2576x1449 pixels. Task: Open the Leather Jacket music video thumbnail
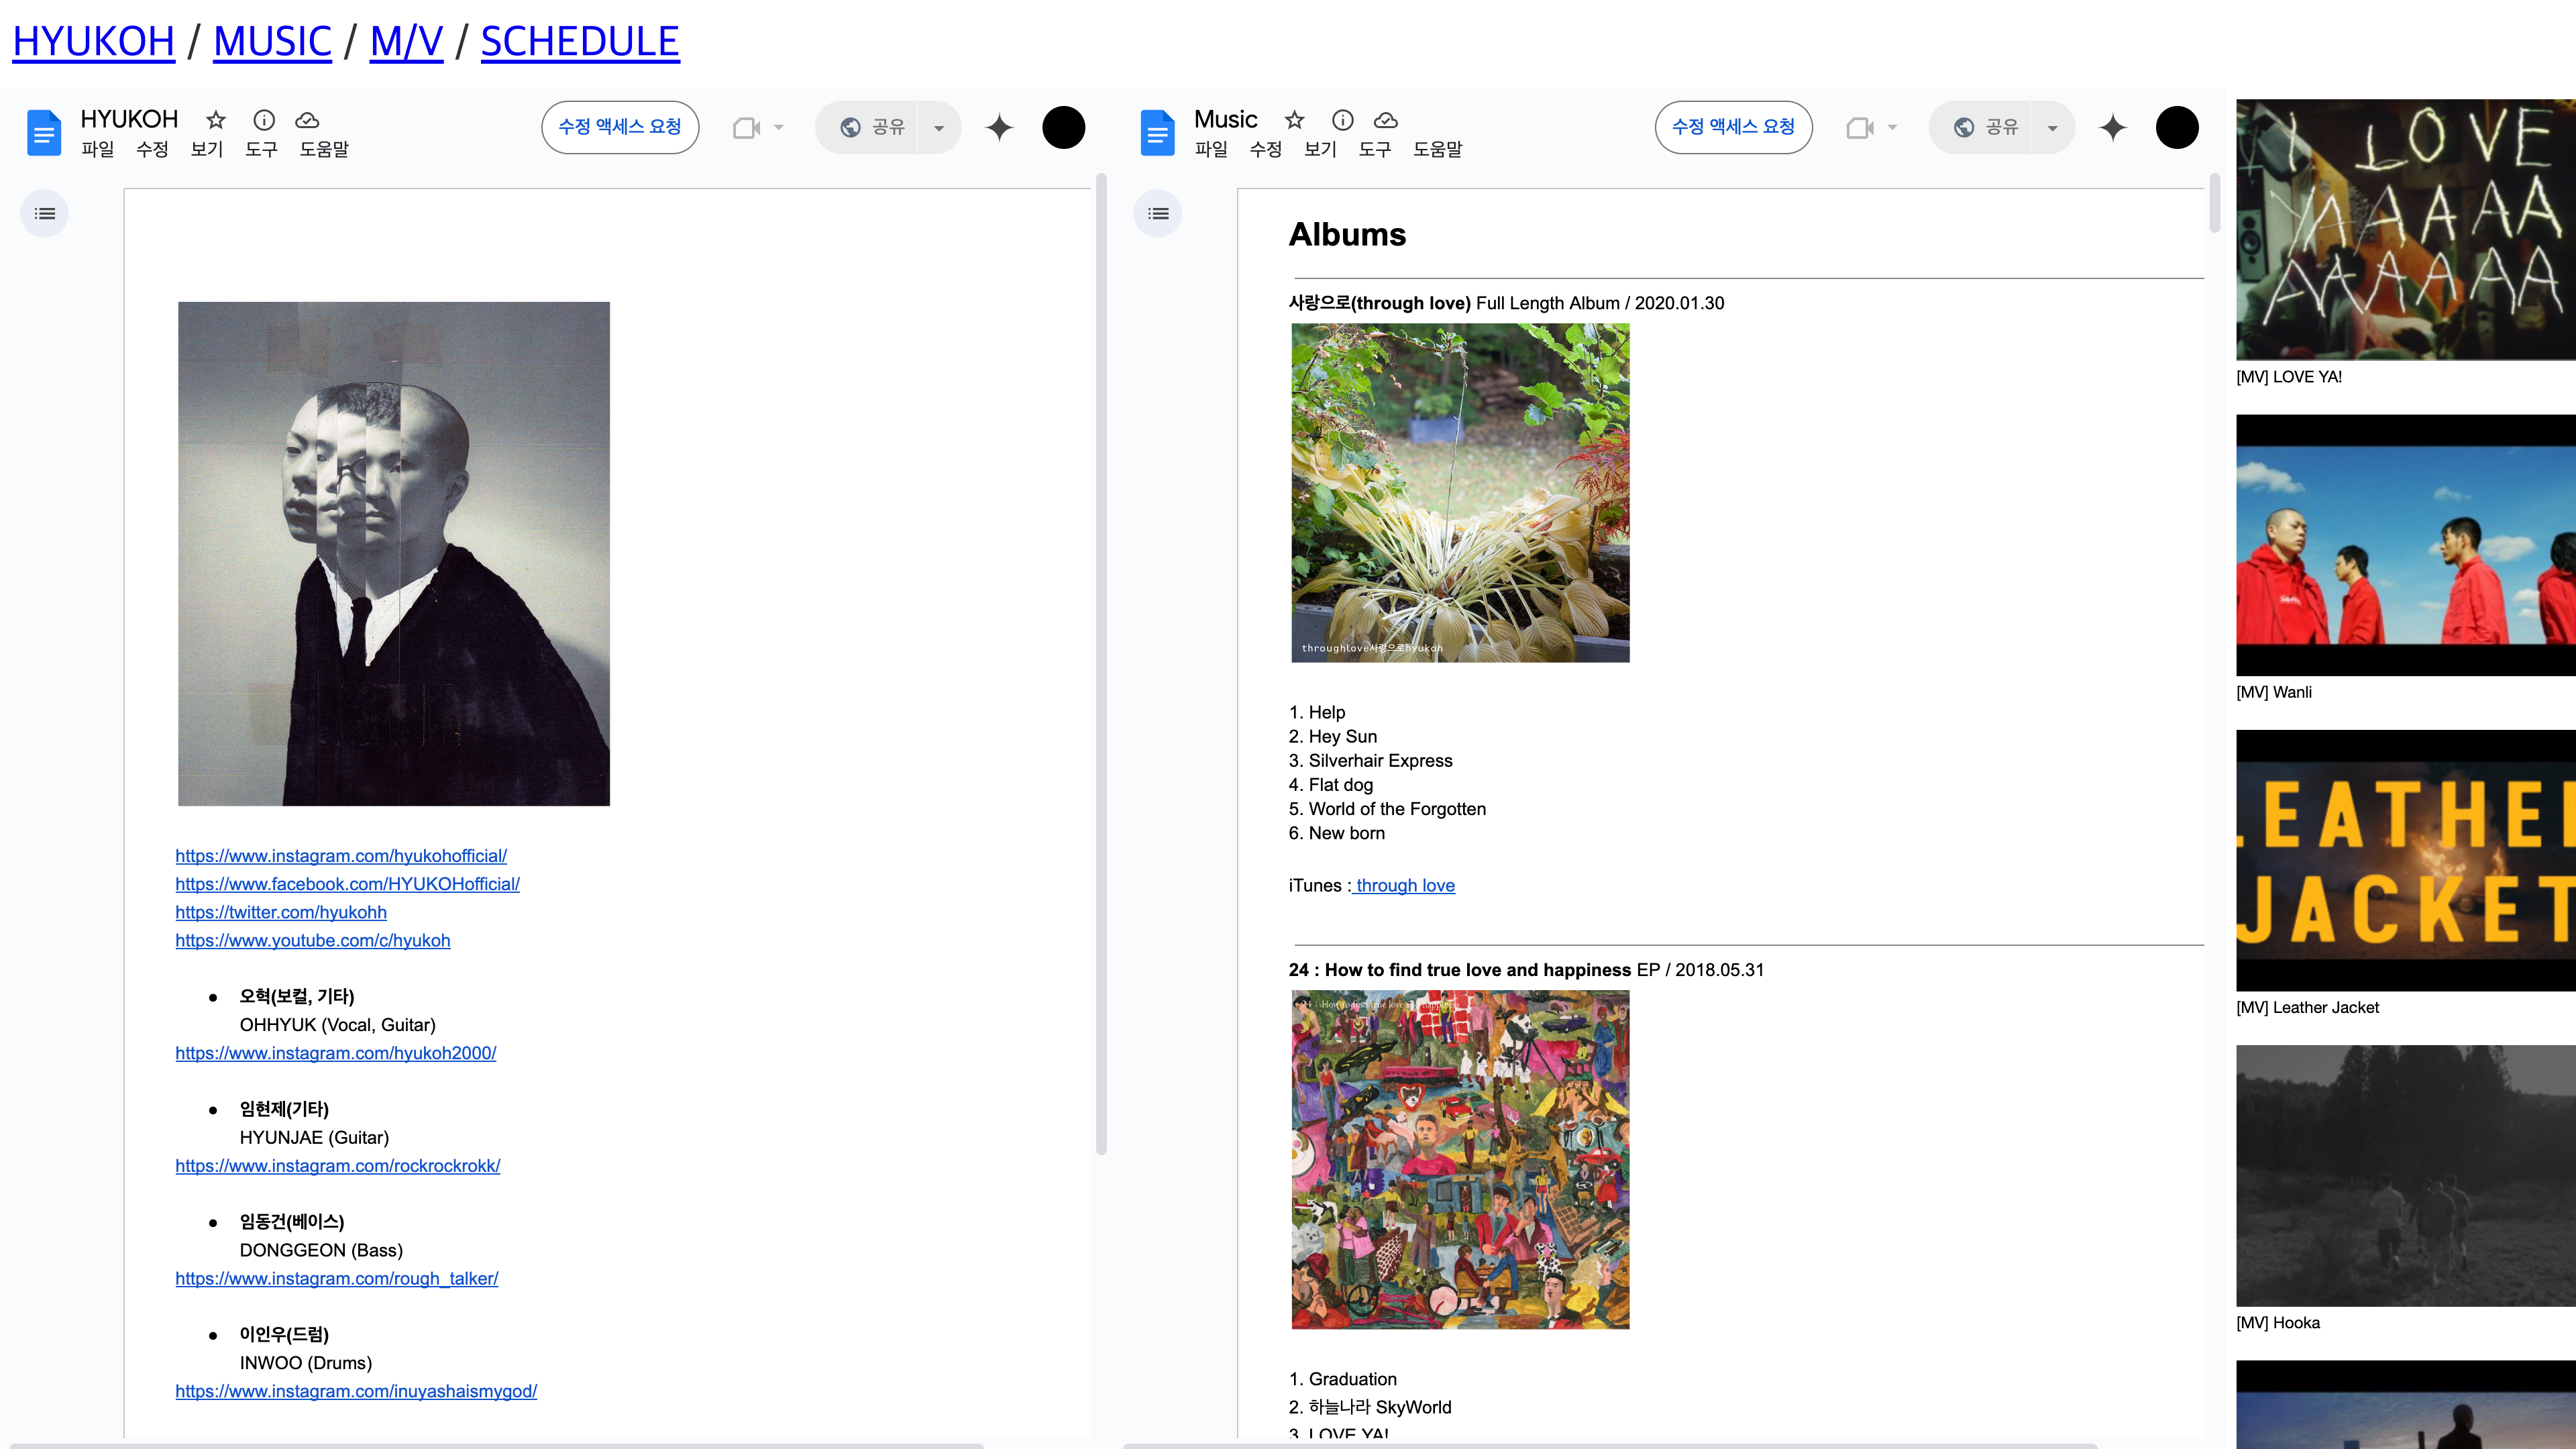click(2406, 861)
